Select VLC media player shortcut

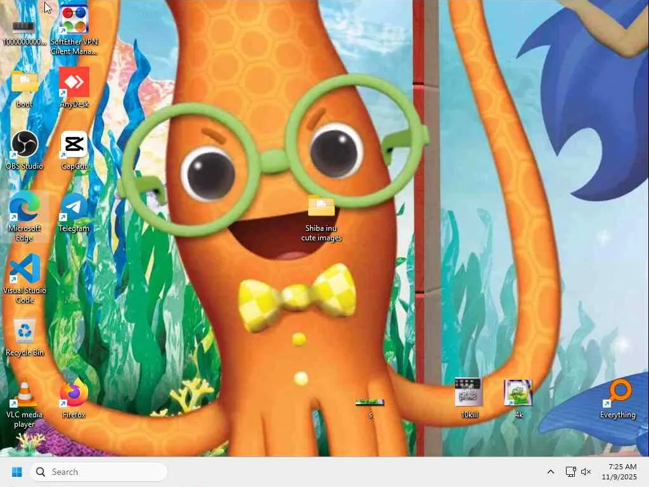[25, 403]
